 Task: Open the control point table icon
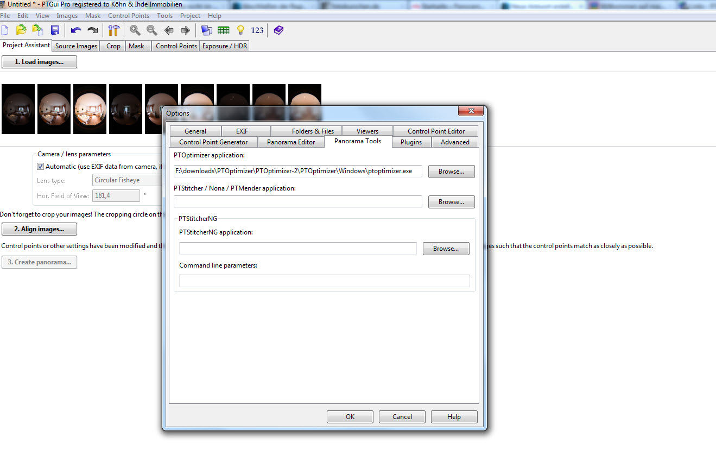point(223,30)
